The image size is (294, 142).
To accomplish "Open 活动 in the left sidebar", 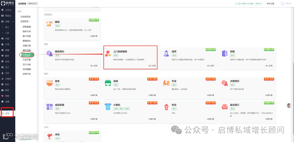I will click(x=8, y=62).
